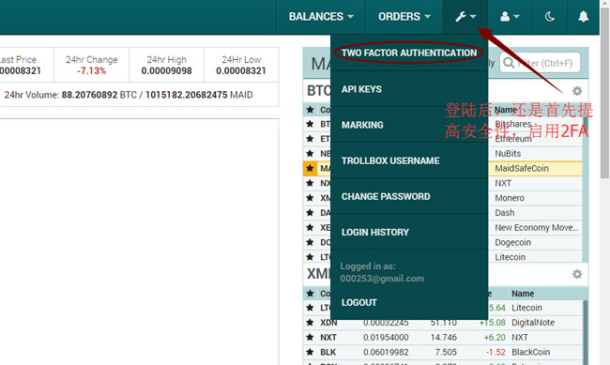Toggle the favorite star for MaidSafeCoin row
Viewport: 610px width, 365px height.
(310, 169)
